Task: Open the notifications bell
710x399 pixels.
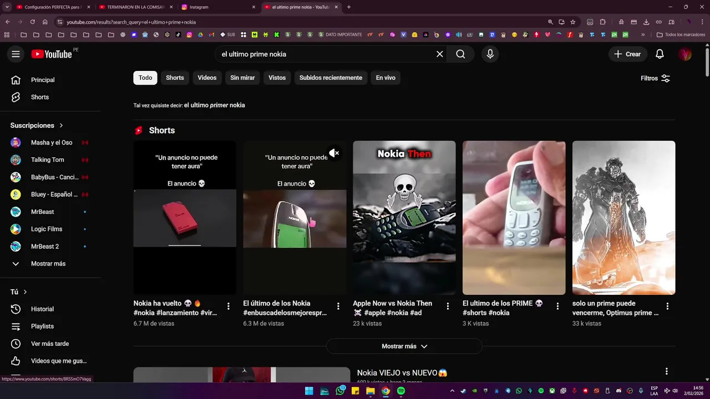Action: coord(660,54)
